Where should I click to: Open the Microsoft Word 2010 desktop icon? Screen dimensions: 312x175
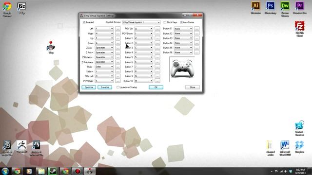pos(285,148)
